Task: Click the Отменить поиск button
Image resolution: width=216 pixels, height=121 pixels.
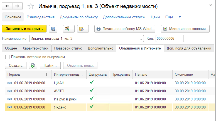Action: point(80,66)
